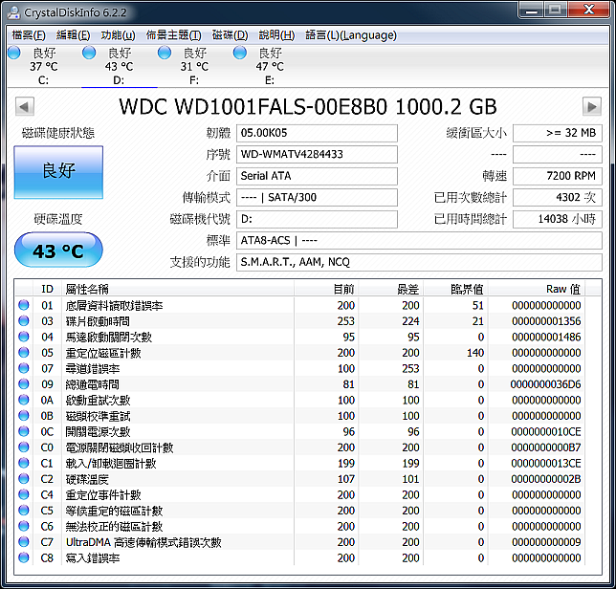This screenshot has width=616, height=589.
Task: Select raw value 000000001356
Action: (546, 321)
